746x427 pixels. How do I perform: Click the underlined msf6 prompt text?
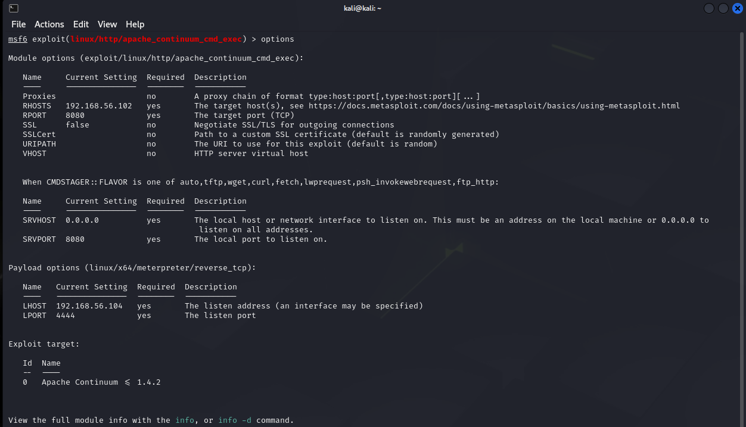coord(18,39)
